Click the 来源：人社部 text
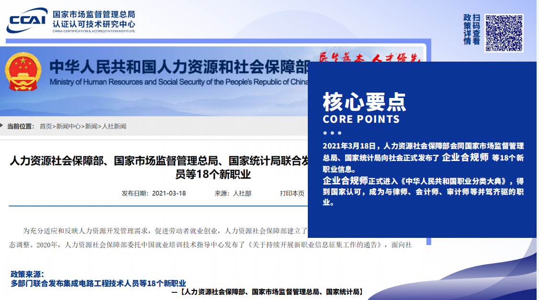This screenshot has height=300, width=539. click(x=233, y=193)
